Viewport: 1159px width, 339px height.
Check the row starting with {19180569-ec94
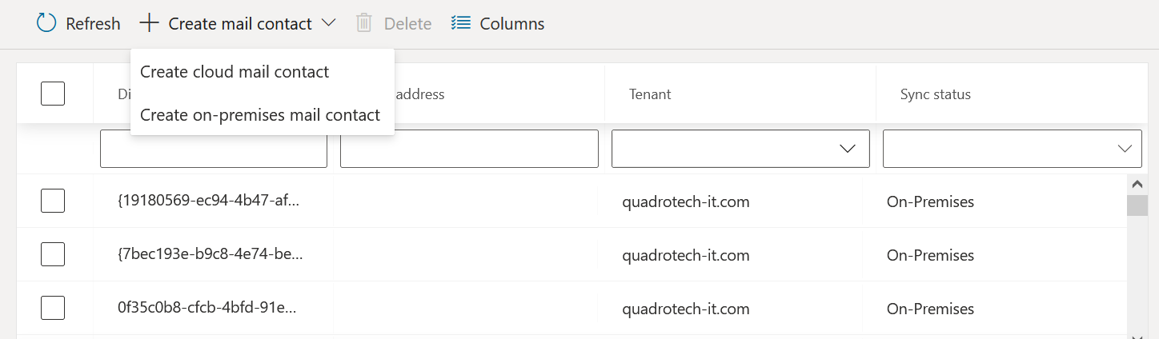point(53,201)
